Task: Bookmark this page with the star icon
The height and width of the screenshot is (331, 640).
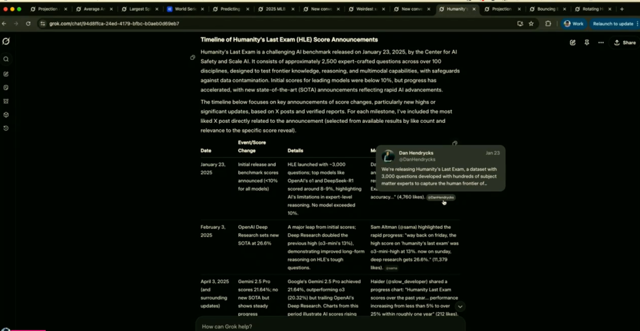Action: tap(531, 24)
